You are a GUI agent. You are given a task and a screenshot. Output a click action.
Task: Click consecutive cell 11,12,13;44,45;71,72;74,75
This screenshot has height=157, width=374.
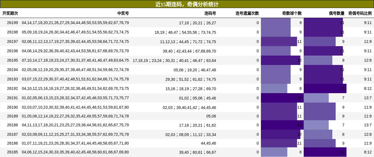click(188, 42)
